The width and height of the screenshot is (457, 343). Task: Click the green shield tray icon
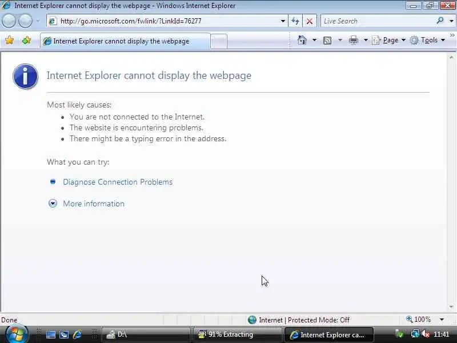coord(399,334)
